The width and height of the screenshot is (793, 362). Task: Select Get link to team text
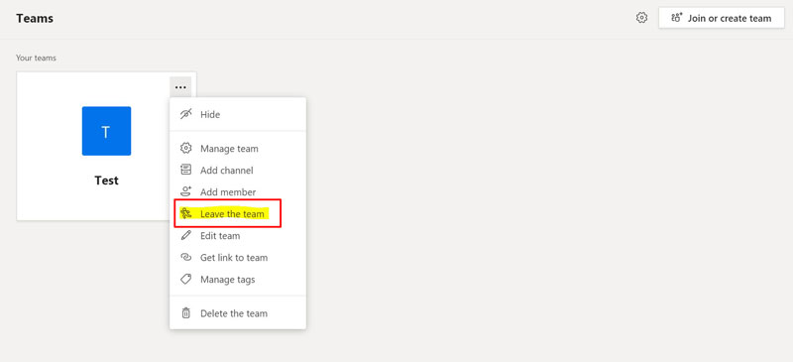click(234, 257)
